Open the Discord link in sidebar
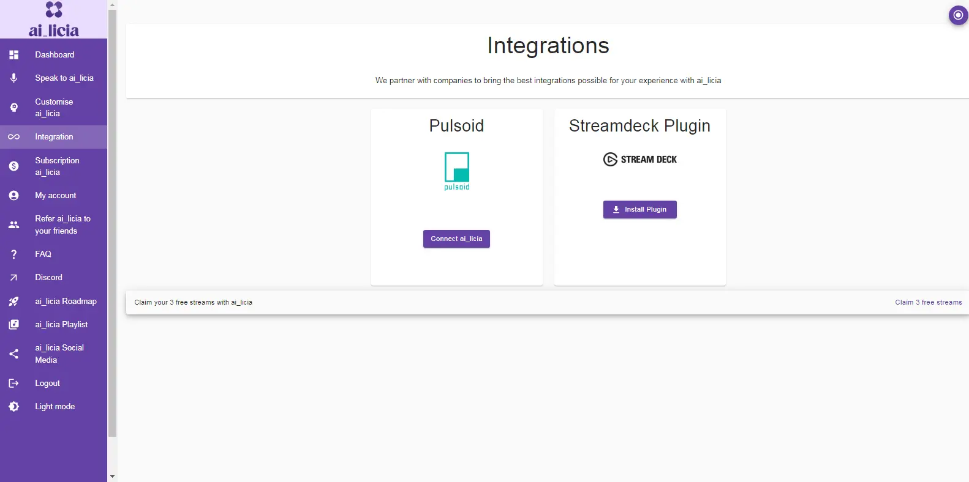The width and height of the screenshot is (969, 482). tap(53, 278)
